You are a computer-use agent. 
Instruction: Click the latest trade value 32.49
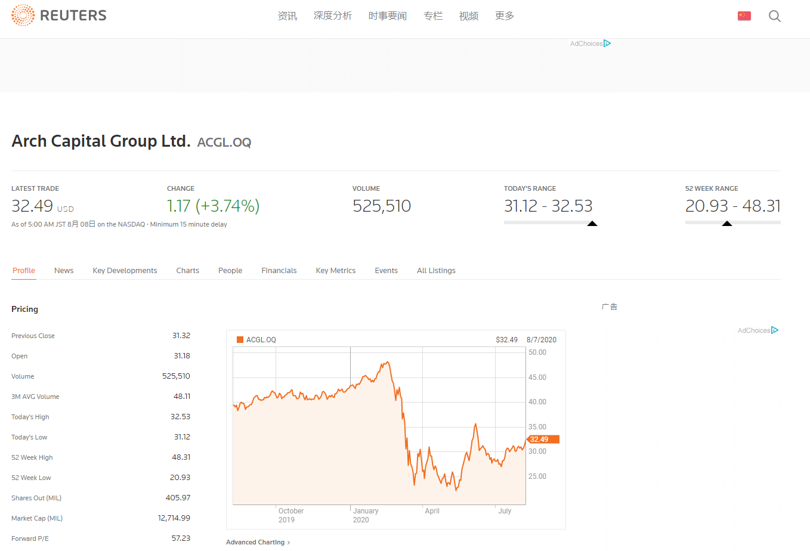click(32, 206)
